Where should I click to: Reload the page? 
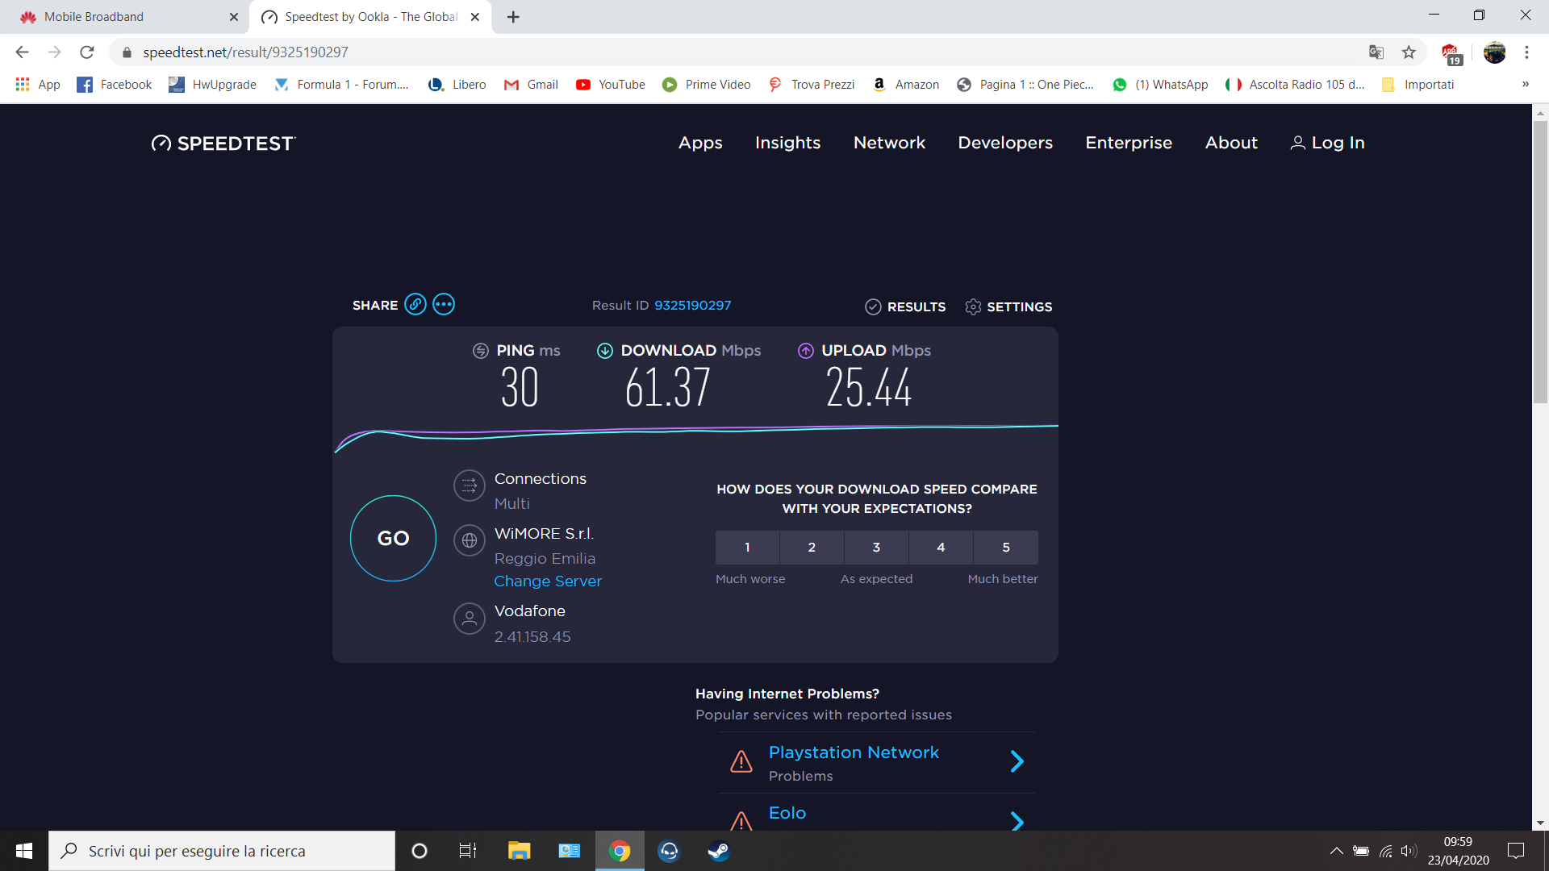(x=87, y=52)
